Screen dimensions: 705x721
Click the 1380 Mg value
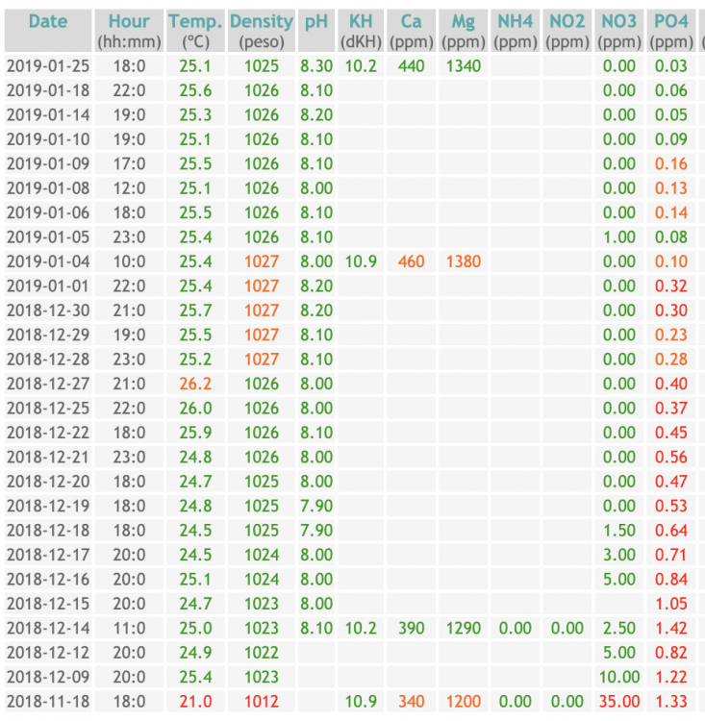click(463, 261)
